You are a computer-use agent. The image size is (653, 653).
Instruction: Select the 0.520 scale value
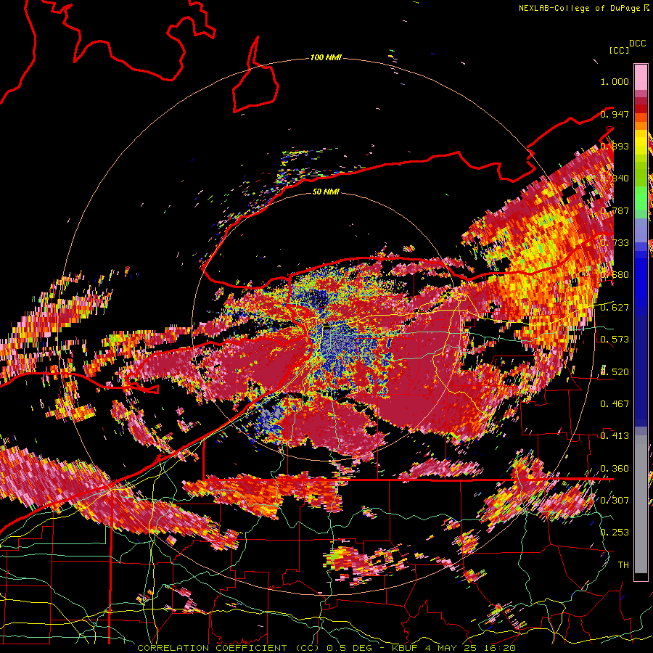[x=615, y=371]
